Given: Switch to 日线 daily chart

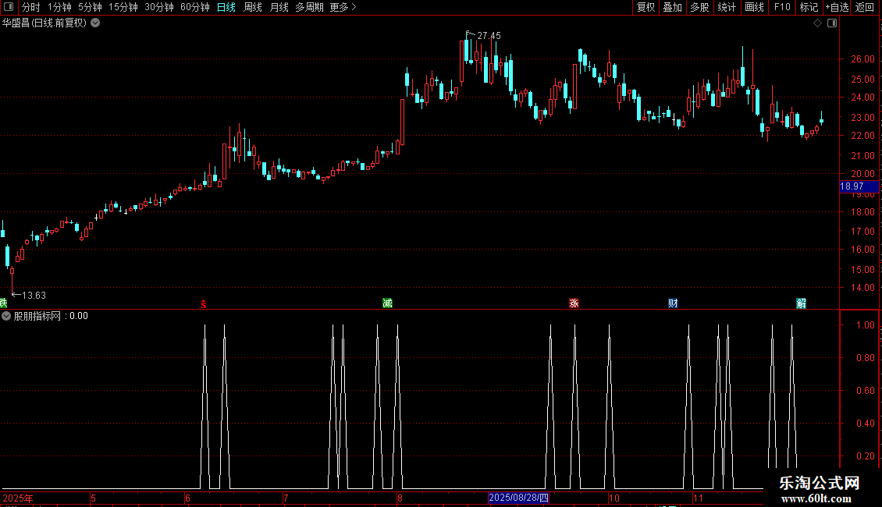Looking at the screenshot, I should tap(226, 7).
